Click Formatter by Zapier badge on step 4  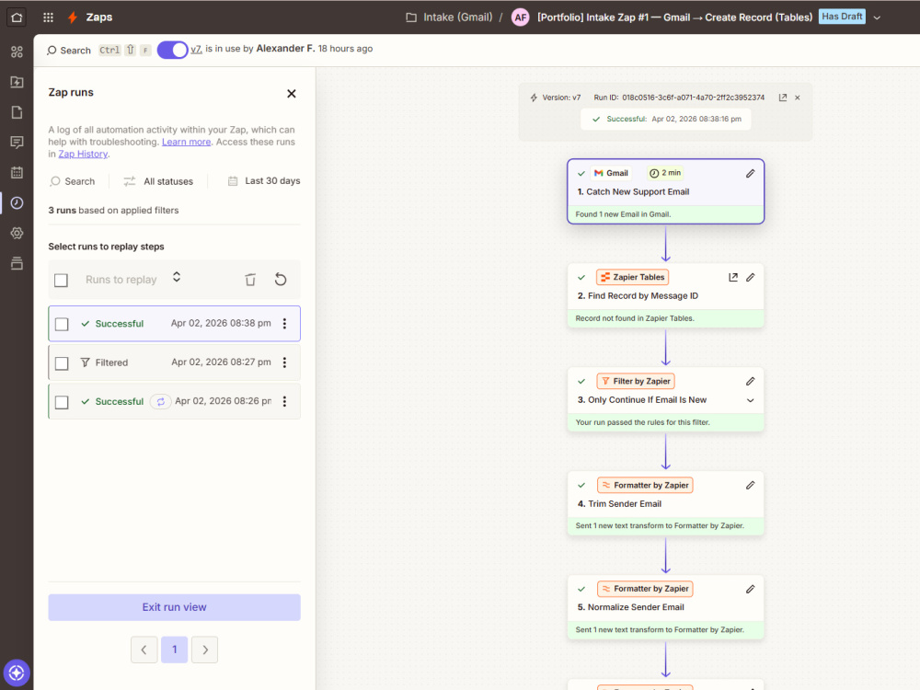645,485
